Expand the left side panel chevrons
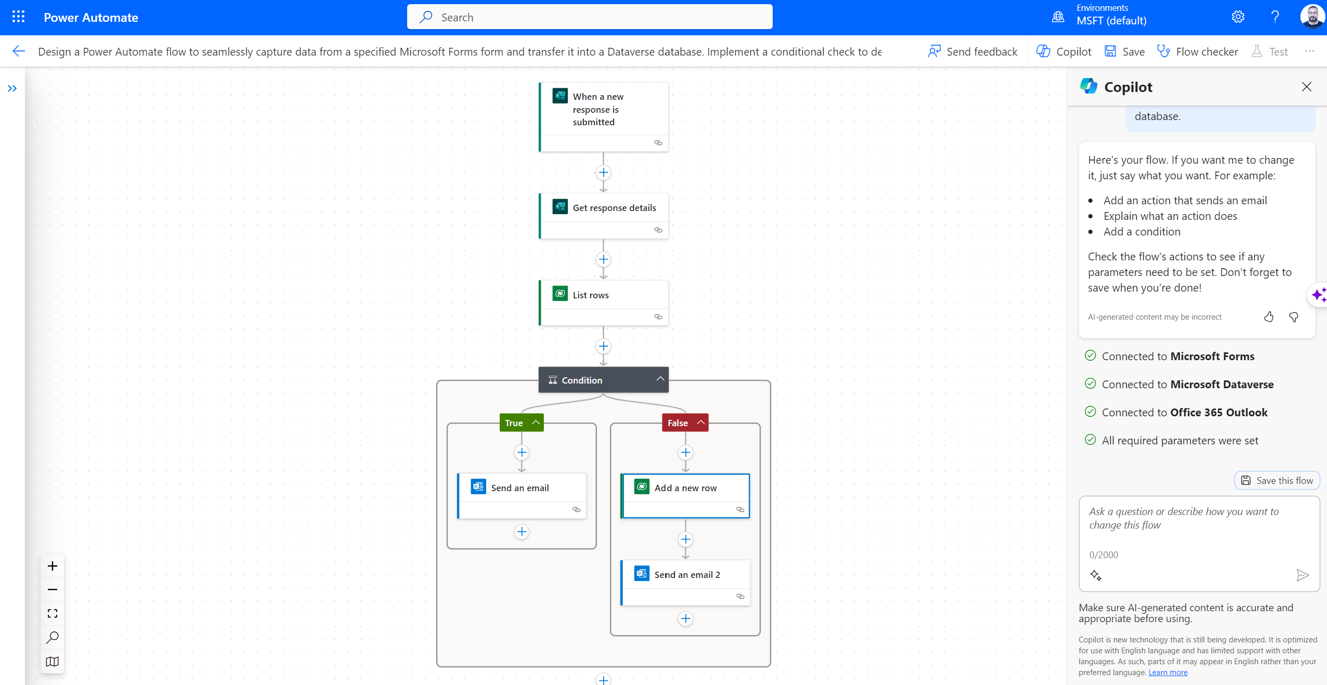This screenshot has width=1327, height=685. pyautogui.click(x=12, y=88)
